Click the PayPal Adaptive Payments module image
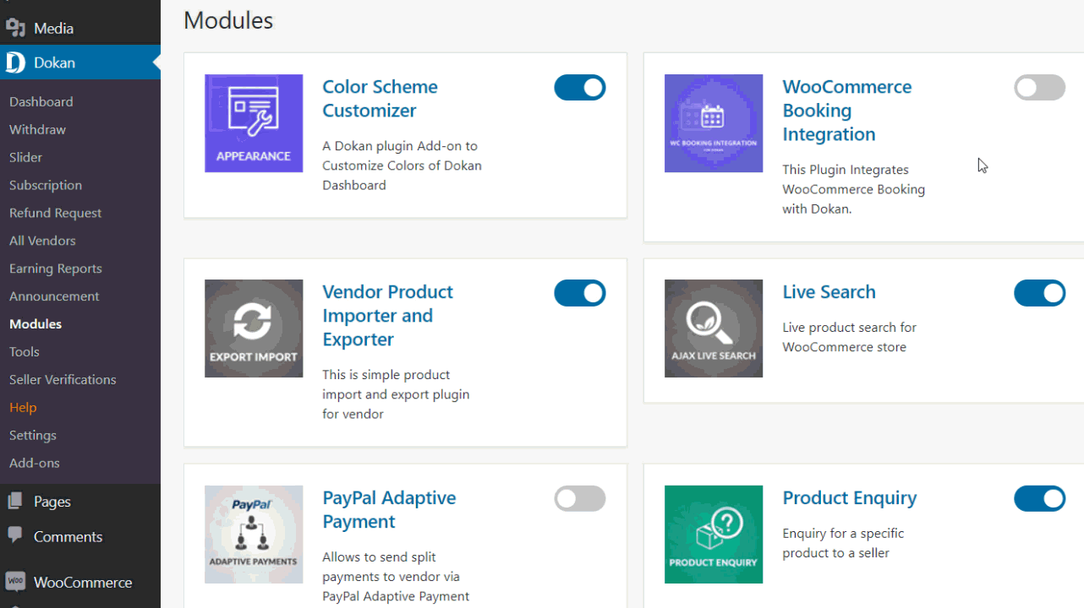 coord(254,535)
